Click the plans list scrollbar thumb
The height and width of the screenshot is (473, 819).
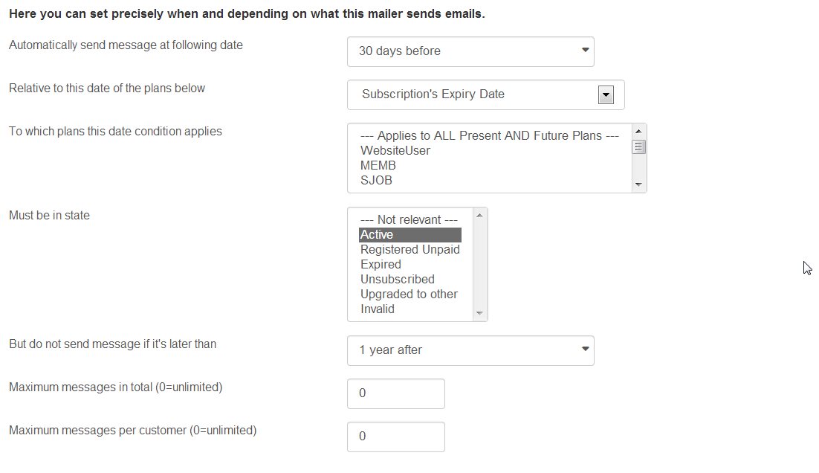(638, 147)
